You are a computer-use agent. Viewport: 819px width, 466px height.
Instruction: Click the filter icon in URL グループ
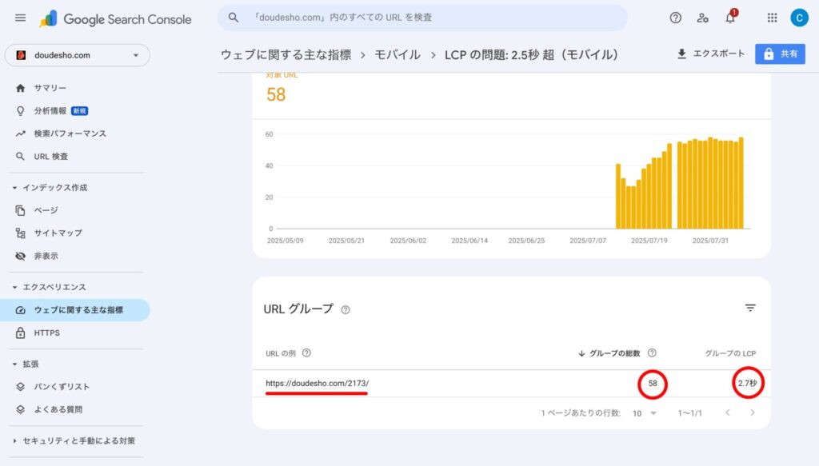click(x=749, y=308)
